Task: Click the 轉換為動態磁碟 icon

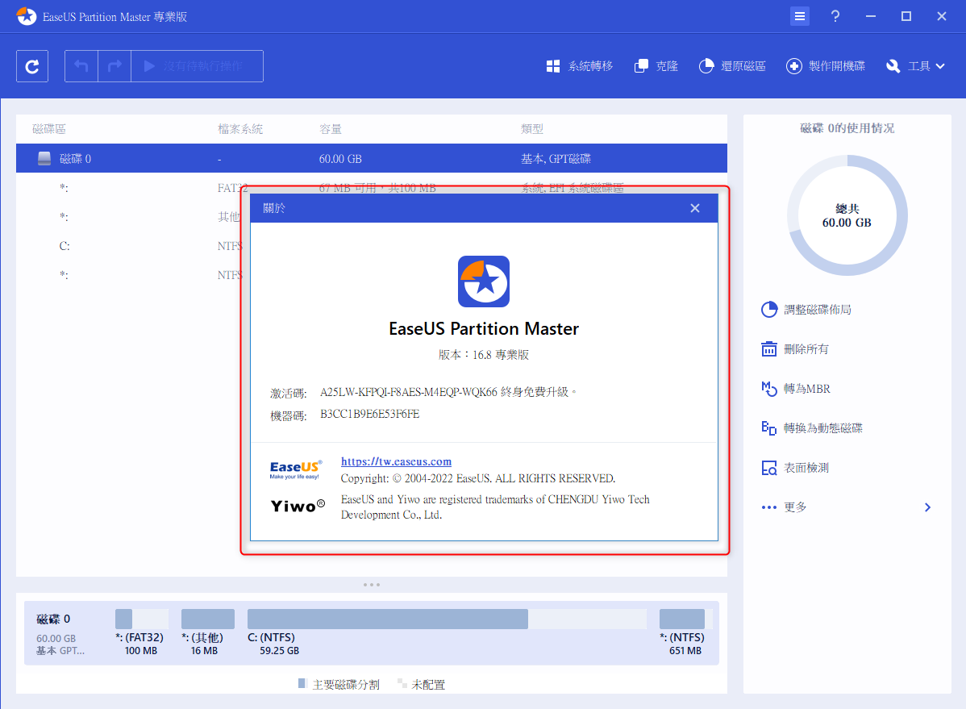Action: (769, 427)
